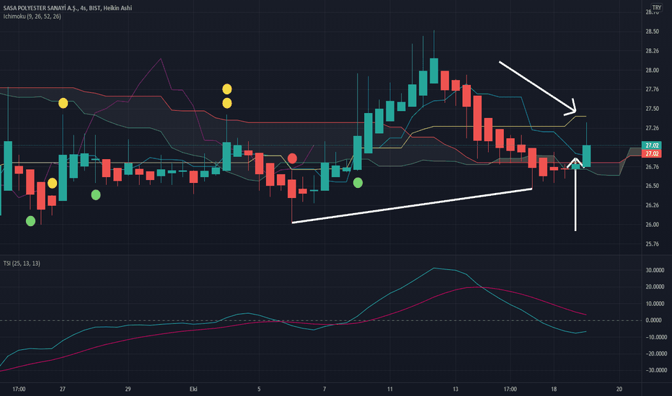This screenshot has height=396, width=672.
Task: Click the 27.76 price axis label
Action: [x=653, y=89]
